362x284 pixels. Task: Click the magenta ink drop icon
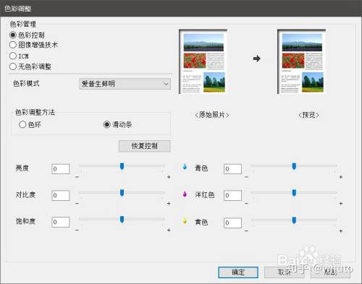pyautogui.click(x=185, y=194)
